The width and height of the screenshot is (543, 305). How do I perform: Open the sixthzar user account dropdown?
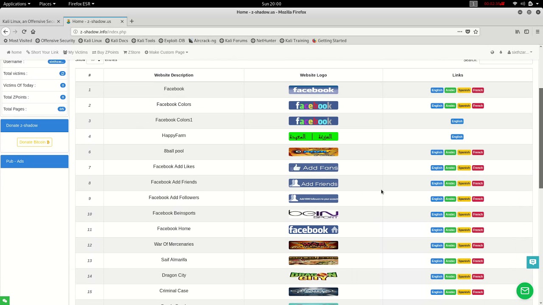click(520, 53)
